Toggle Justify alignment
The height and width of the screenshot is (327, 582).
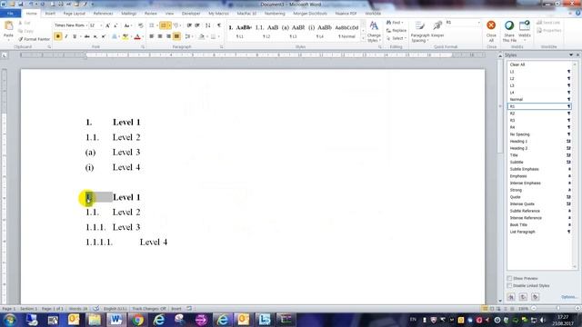[177, 36]
